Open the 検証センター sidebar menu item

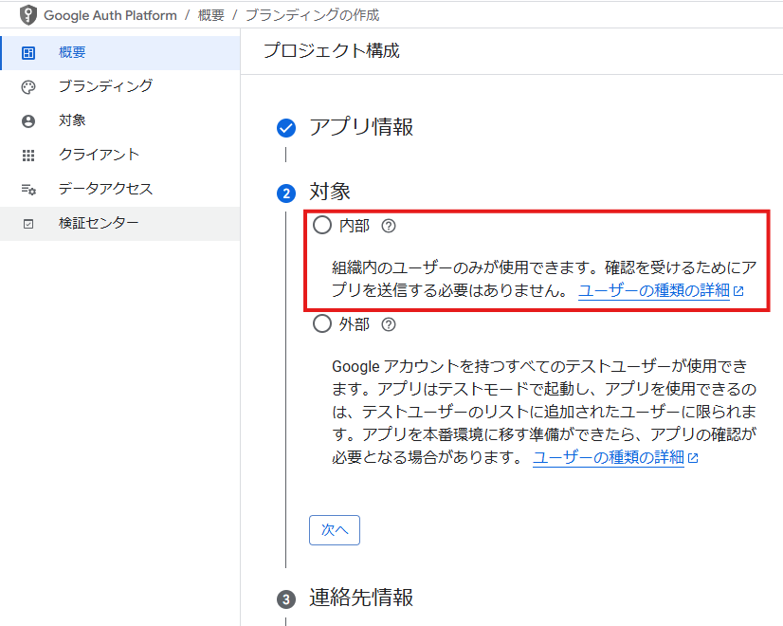[119, 224]
